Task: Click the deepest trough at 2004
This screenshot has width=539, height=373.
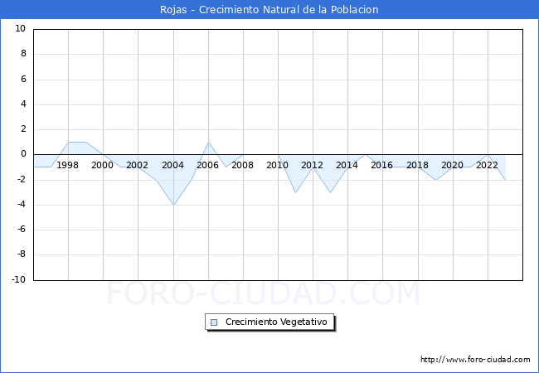Action: click(173, 205)
